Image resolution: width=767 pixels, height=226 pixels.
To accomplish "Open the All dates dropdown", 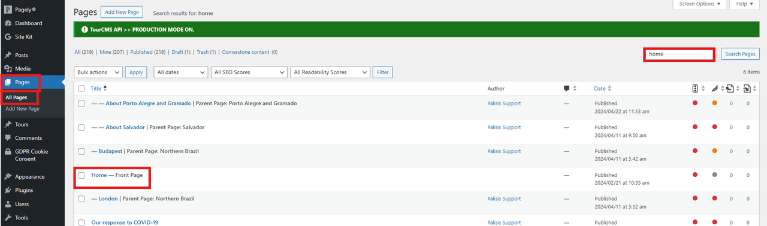I will [180, 72].
